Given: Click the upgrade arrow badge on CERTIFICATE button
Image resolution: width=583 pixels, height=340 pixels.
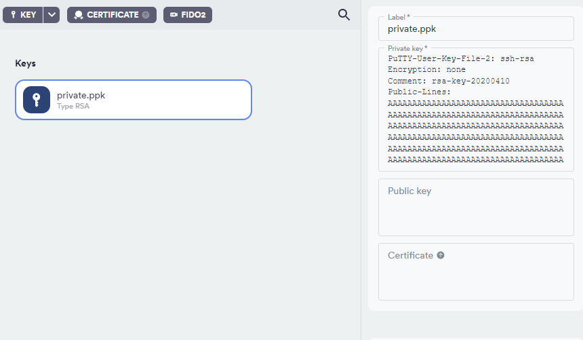Looking at the screenshot, I should 146,15.
